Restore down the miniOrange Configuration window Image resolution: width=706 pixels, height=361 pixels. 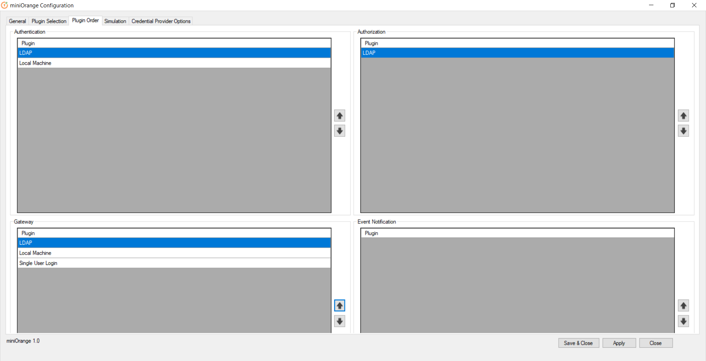[673, 5]
